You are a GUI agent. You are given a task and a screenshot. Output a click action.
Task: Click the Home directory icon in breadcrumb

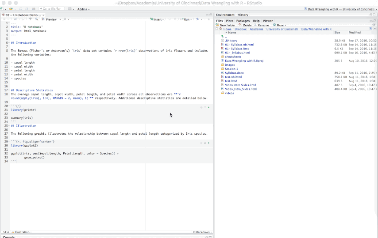[220, 29]
